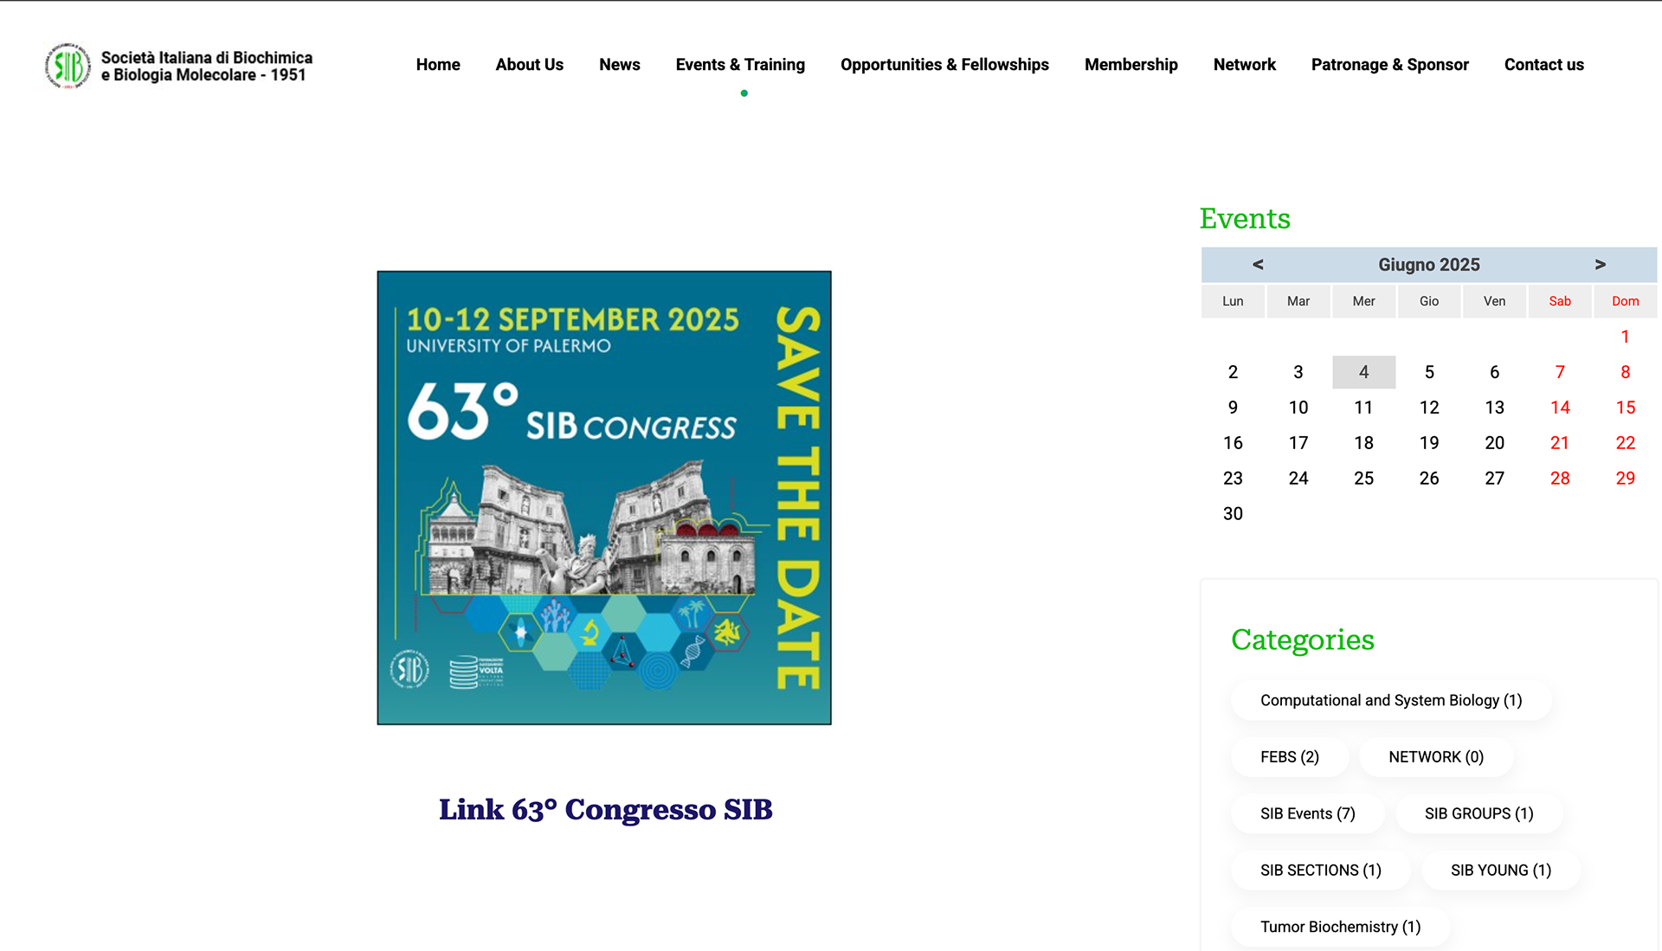
Task: Open the Home menu item
Action: (438, 65)
